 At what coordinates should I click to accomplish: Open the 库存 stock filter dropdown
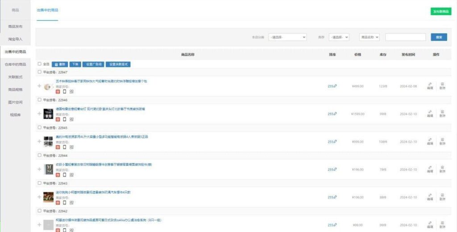[339, 37]
